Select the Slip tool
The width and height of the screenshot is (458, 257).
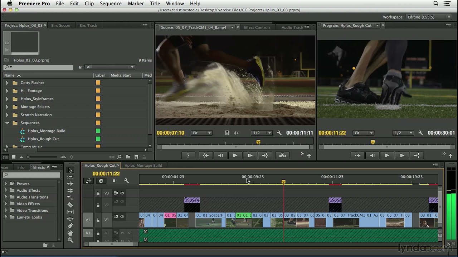click(x=70, y=212)
